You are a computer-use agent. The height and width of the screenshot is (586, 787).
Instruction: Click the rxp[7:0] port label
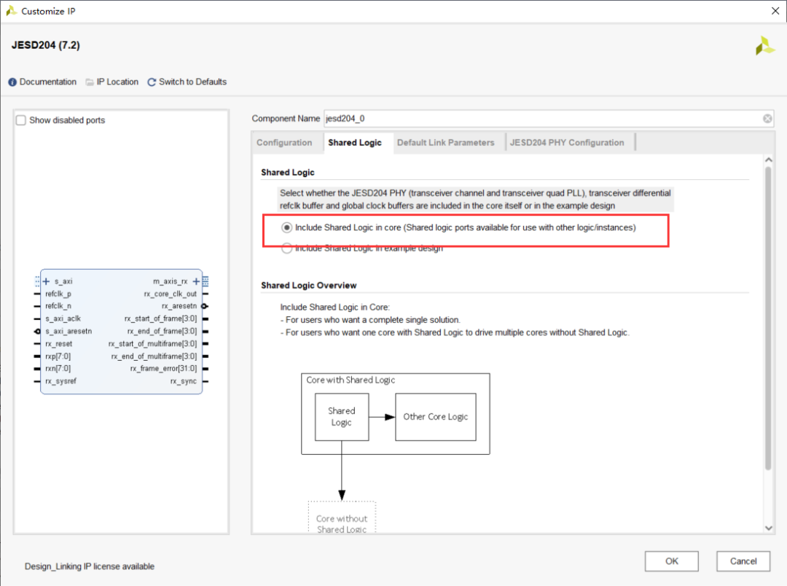point(58,356)
